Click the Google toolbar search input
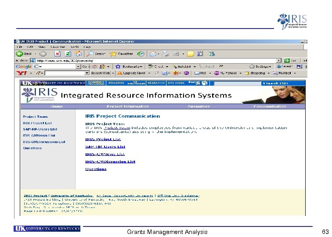Viewport: 332px width, 237px height. click(x=57, y=67)
